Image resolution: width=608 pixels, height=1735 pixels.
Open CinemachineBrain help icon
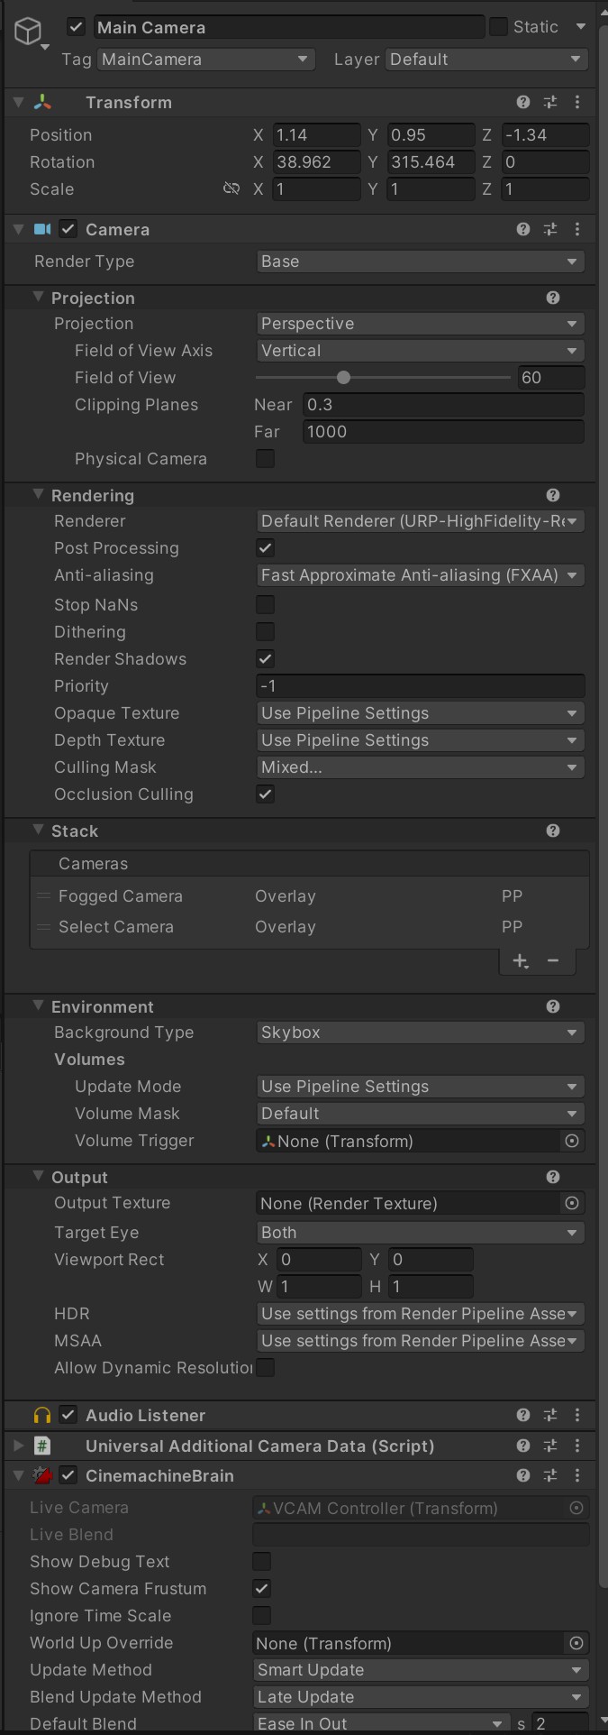tap(523, 1476)
